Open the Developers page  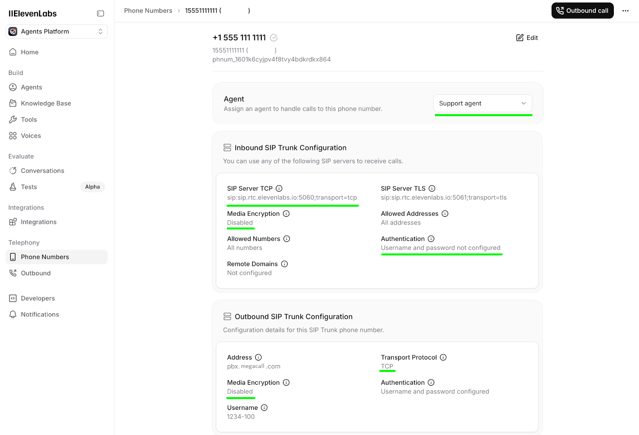pyautogui.click(x=38, y=298)
